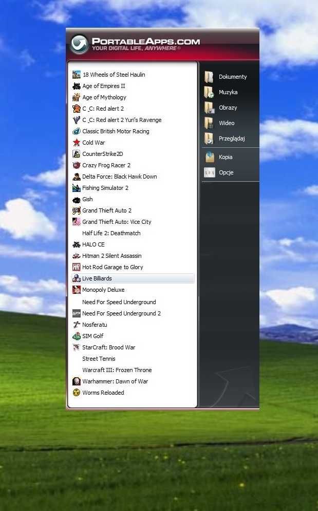Click the Gish game icon
Screen dimensions: 318x511
click(76, 200)
